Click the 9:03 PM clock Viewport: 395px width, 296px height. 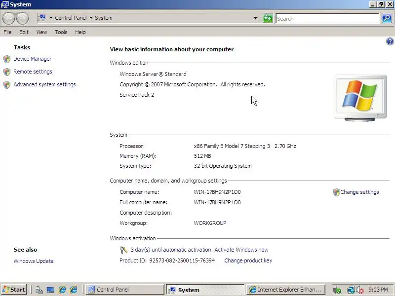point(378,290)
